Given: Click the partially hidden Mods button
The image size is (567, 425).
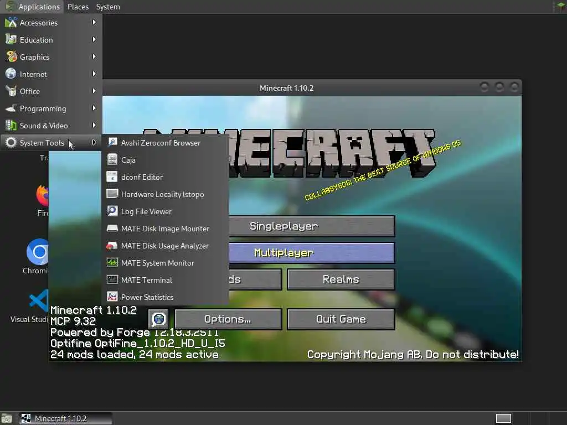Looking at the screenshot, I should click(x=255, y=279).
